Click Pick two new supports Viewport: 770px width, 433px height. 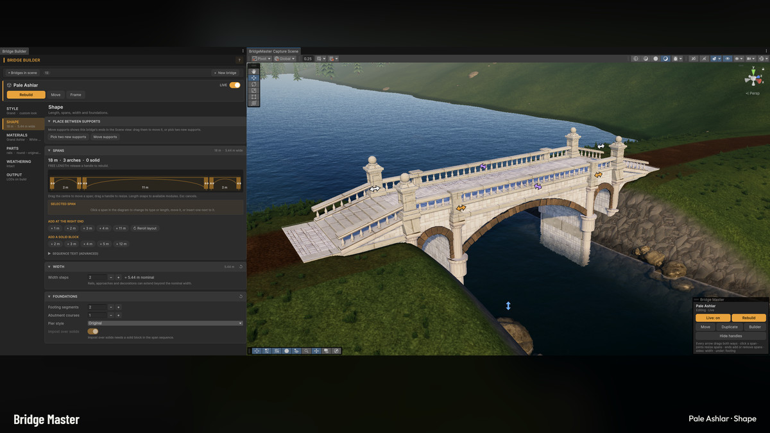click(68, 137)
